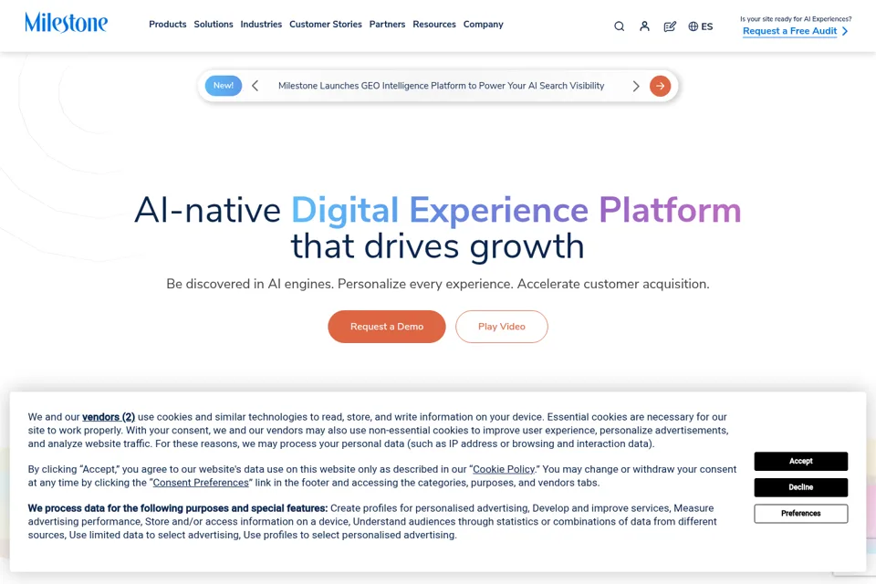Click the Play Video button

[x=502, y=327]
